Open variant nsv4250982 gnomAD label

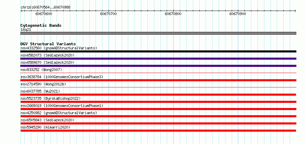coord(59,113)
